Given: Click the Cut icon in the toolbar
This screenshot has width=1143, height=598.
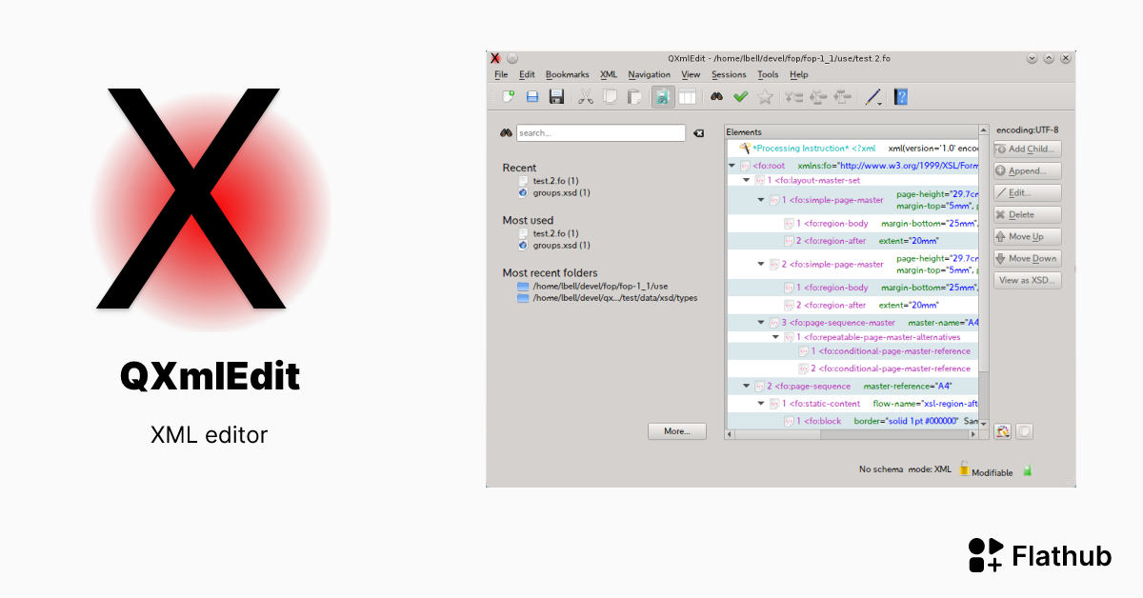Looking at the screenshot, I should pos(585,96).
